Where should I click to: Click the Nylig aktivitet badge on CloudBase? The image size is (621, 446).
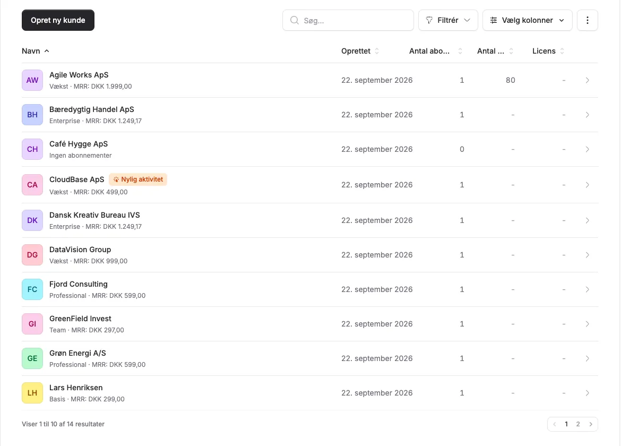click(138, 179)
